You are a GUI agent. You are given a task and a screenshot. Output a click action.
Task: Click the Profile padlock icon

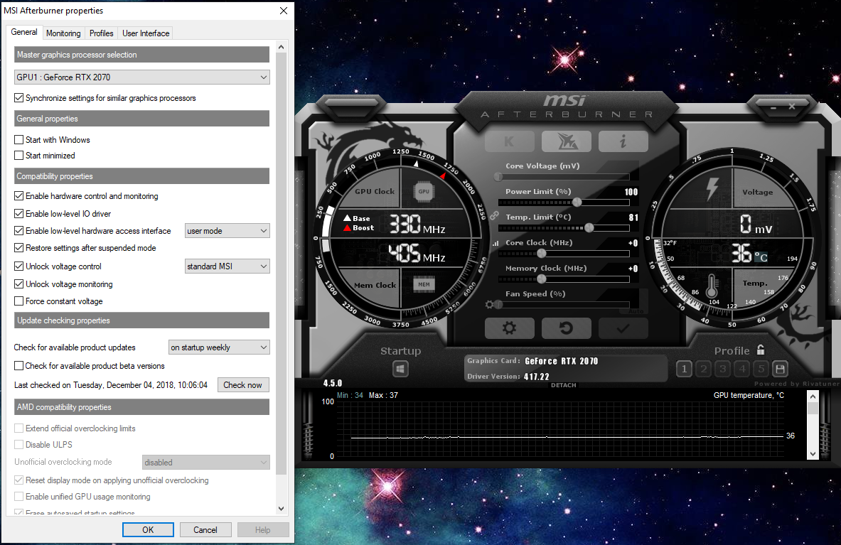pos(761,350)
